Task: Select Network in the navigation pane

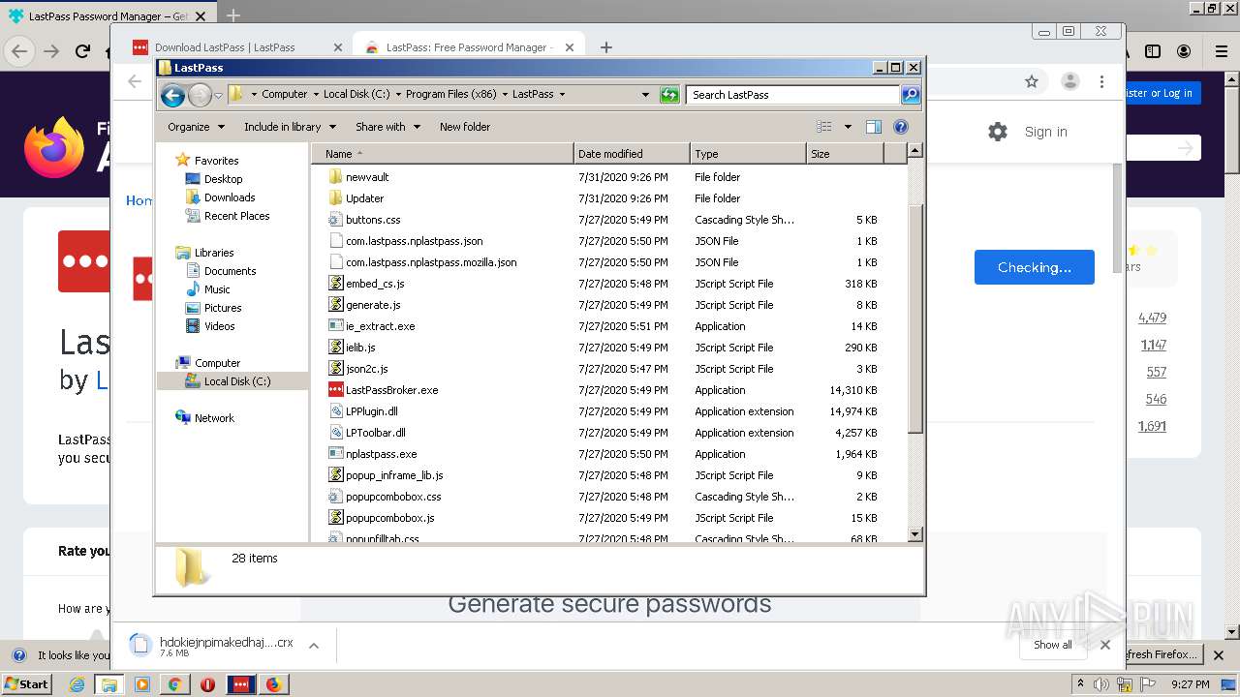Action: pyautogui.click(x=214, y=418)
